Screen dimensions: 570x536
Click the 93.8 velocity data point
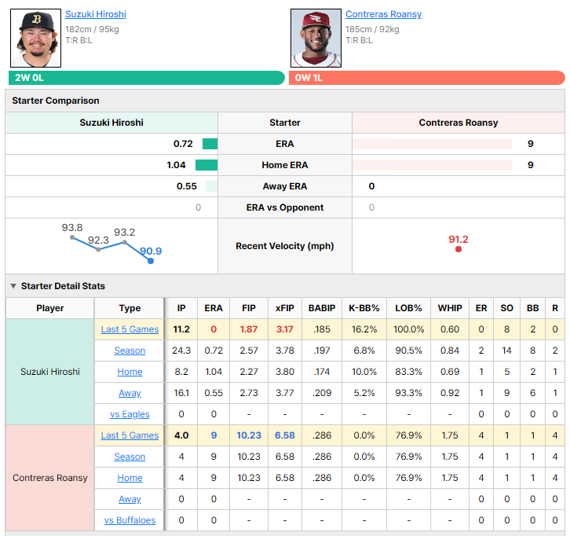click(72, 237)
